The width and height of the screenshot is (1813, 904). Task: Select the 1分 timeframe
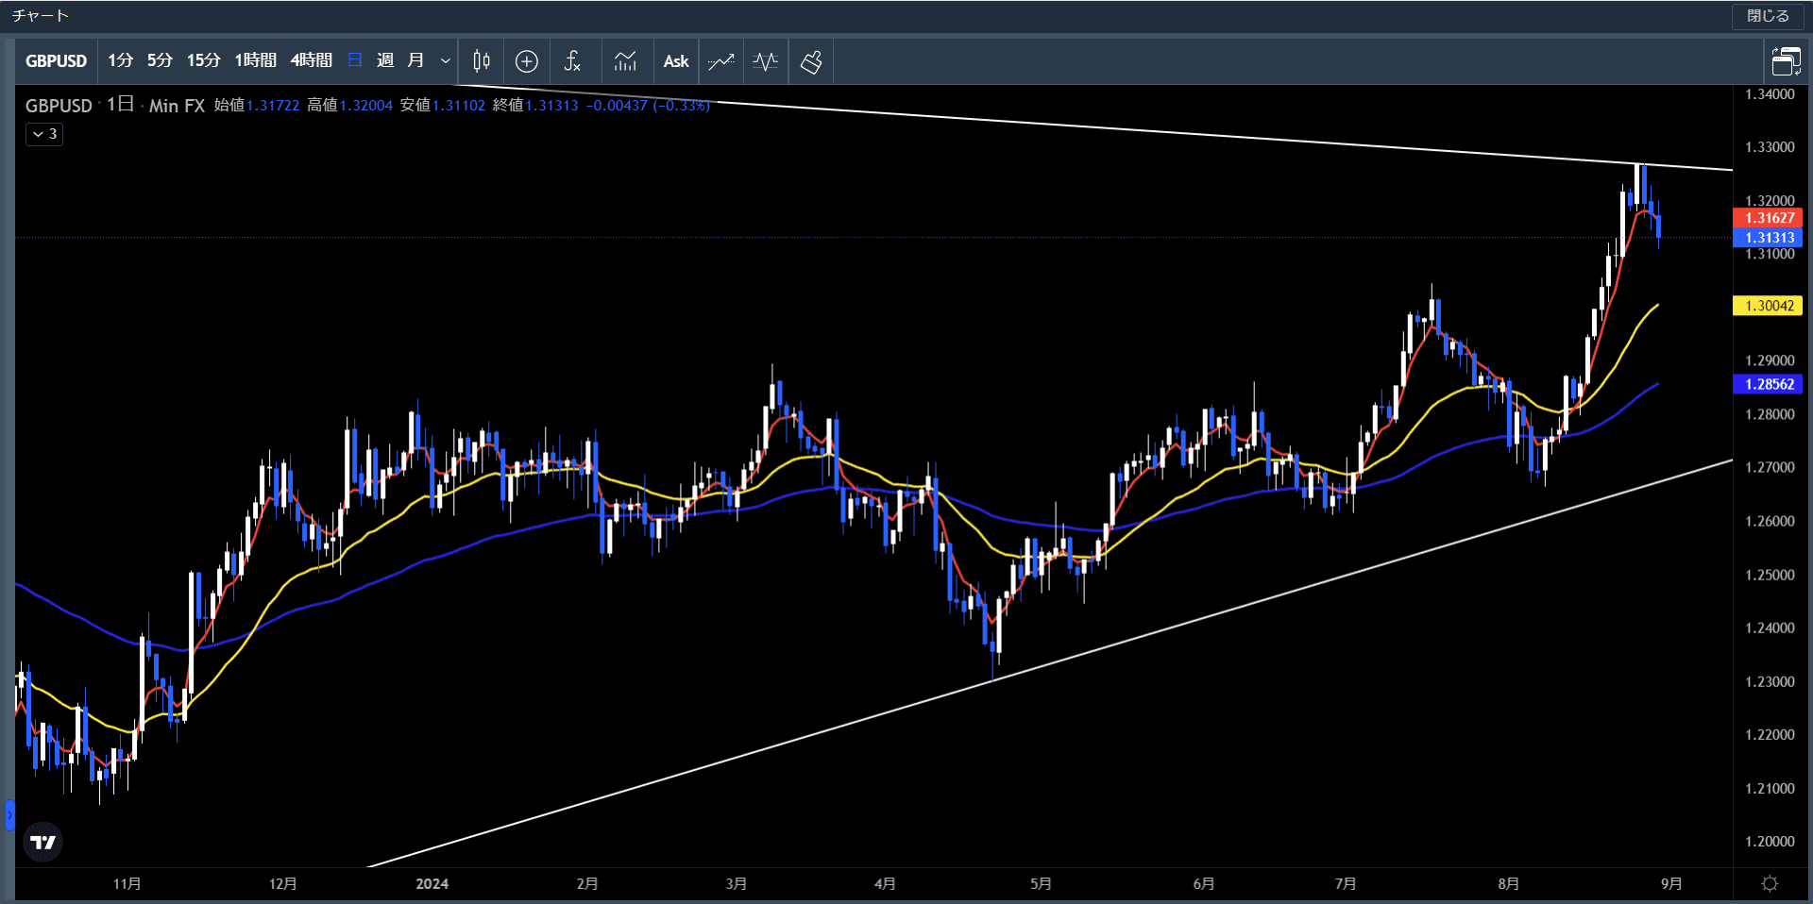pyautogui.click(x=121, y=60)
